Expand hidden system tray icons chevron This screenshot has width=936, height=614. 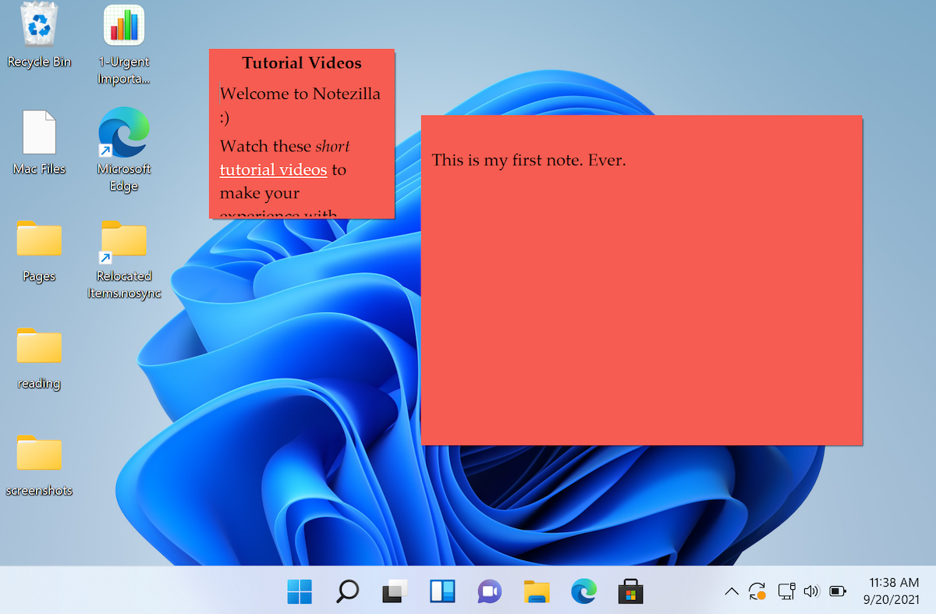coord(732,591)
